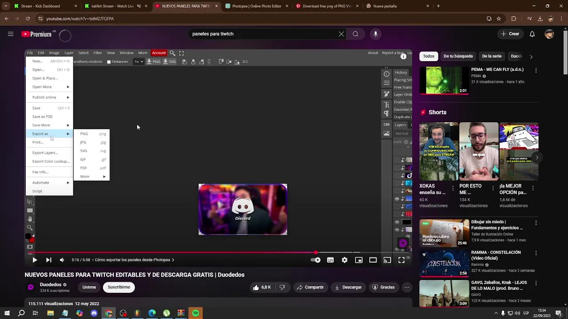The height and width of the screenshot is (319, 568).
Task: Open a new browser tab
Action: tap(438, 6)
